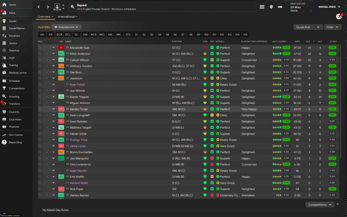Expand the arrow beside Quick Pick
This screenshot has height=217, width=347.
pos(319,27)
